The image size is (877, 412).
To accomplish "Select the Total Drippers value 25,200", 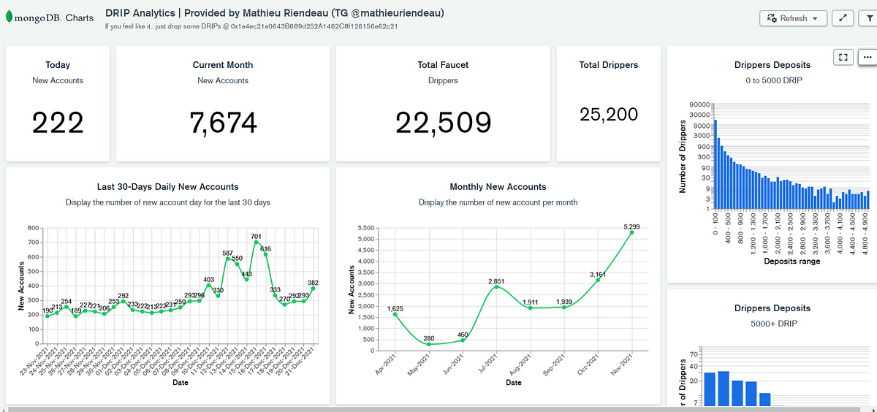I will pos(609,114).
